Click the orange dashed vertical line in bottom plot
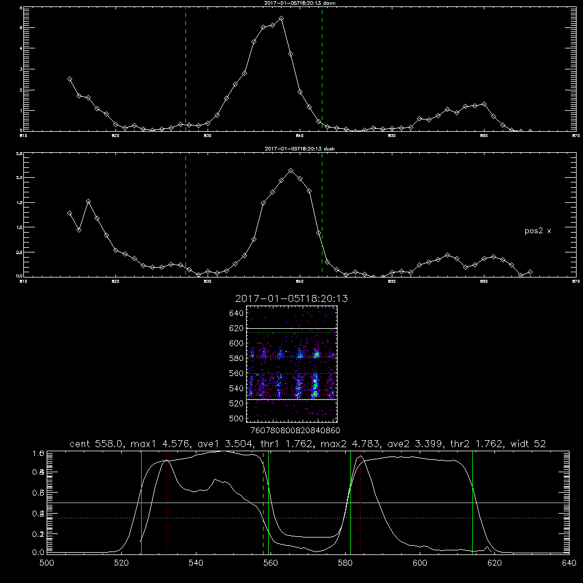583x583 pixels. tap(264, 502)
